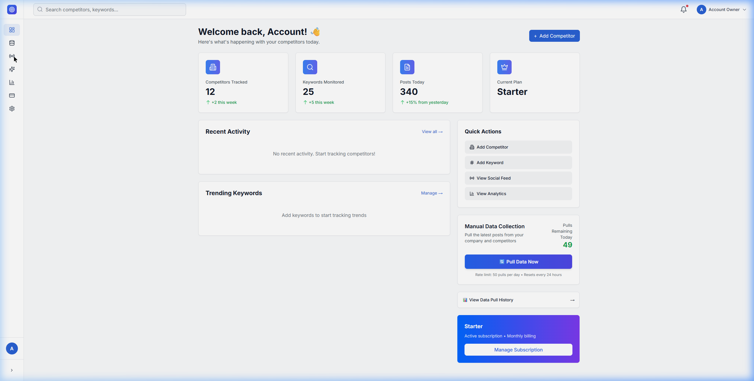Screen dimensions: 754x381
Task: Choose Add Keyword in Quick Actions
Action: pyautogui.click(x=518, y=163)
